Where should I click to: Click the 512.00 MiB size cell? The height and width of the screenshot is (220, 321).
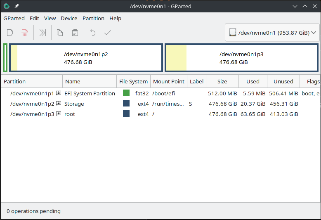click(x=222, y=94)
